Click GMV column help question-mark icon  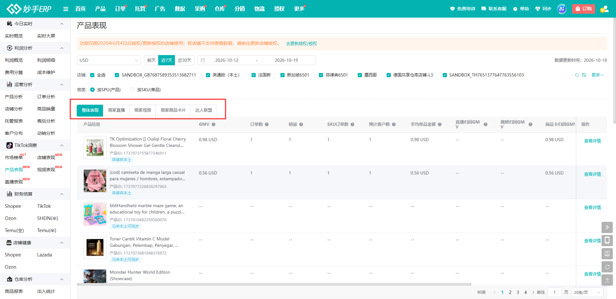213,124
